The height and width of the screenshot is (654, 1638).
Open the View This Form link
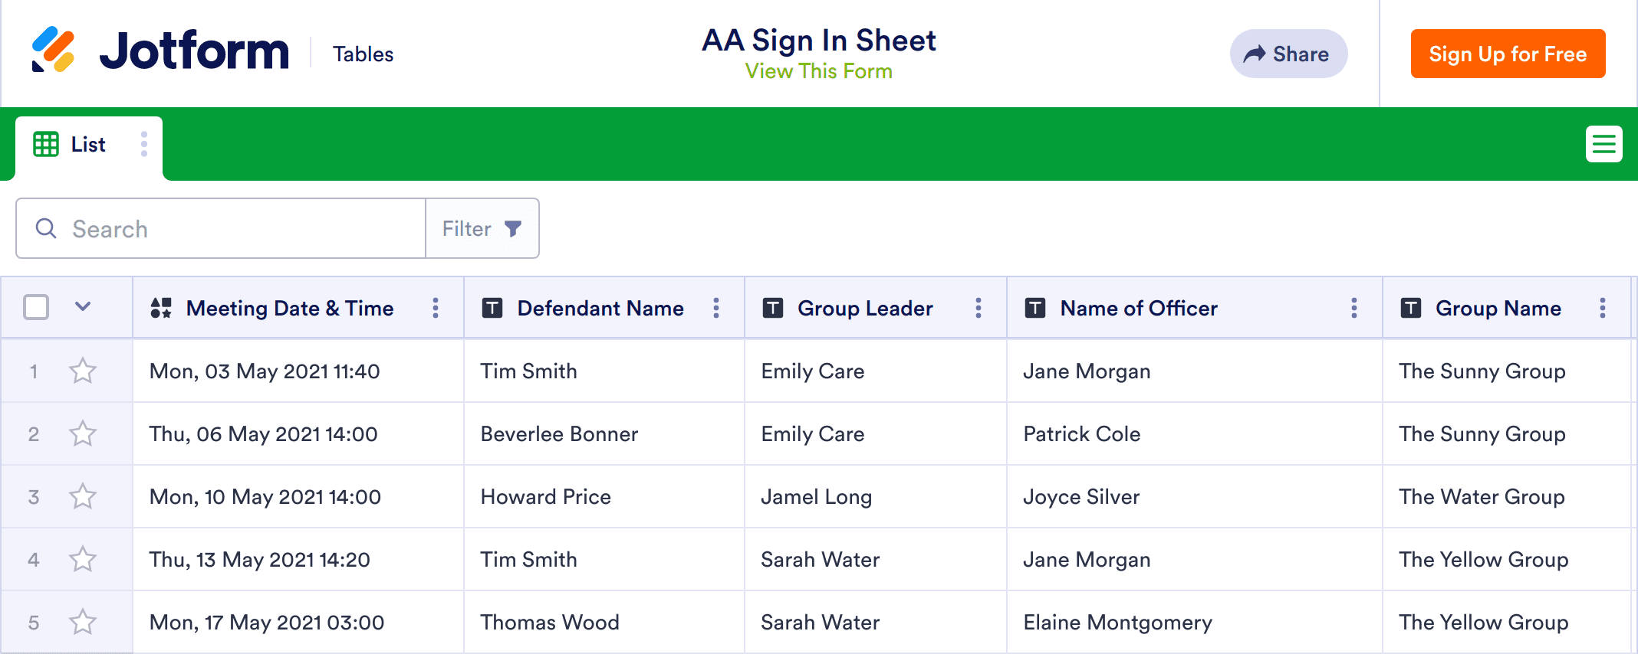coord(818,71)
